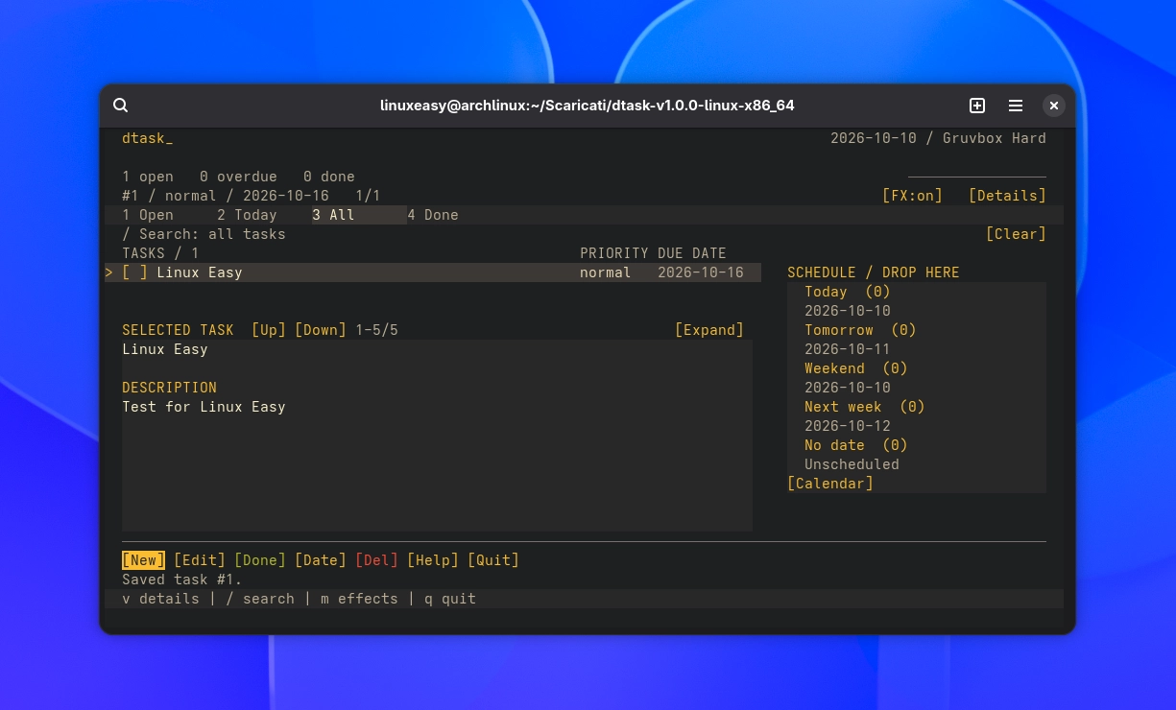
Task: Click the Search: all tasks field
Action: 204,234
